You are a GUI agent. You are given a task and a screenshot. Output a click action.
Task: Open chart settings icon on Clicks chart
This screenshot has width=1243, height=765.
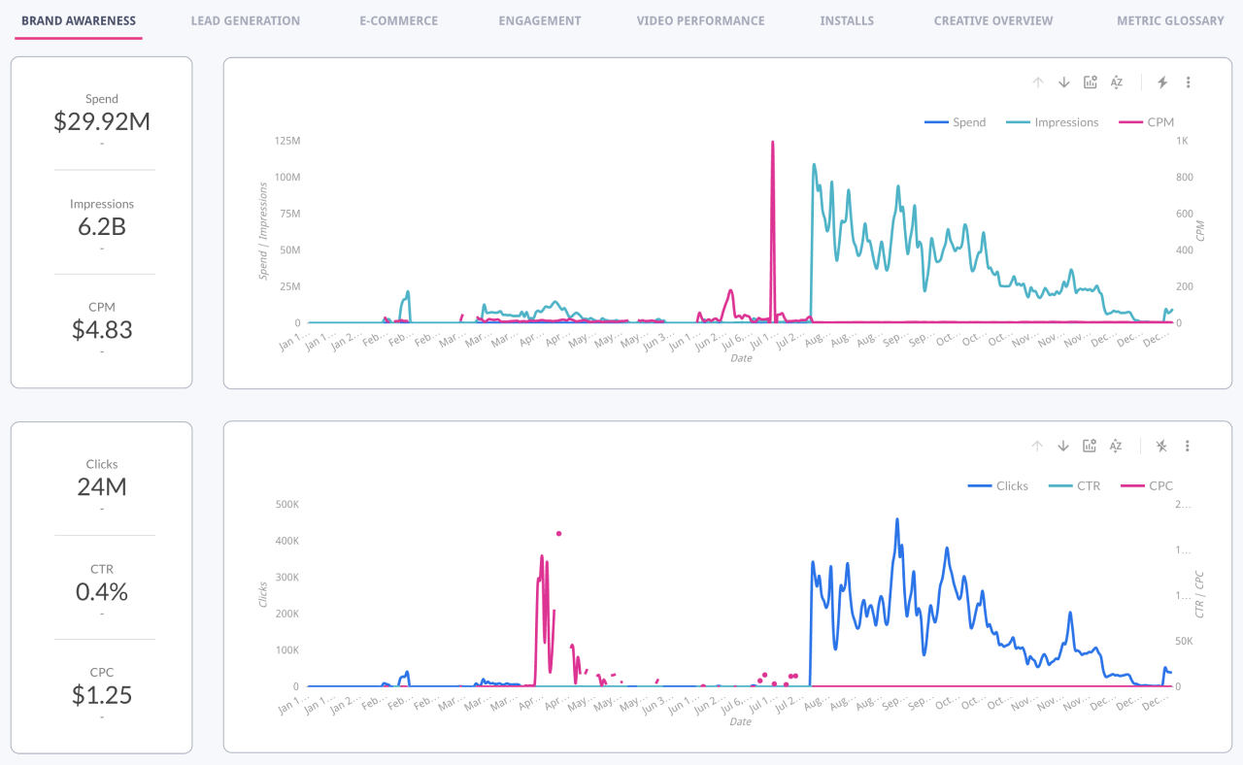[x=1090, y=446]
